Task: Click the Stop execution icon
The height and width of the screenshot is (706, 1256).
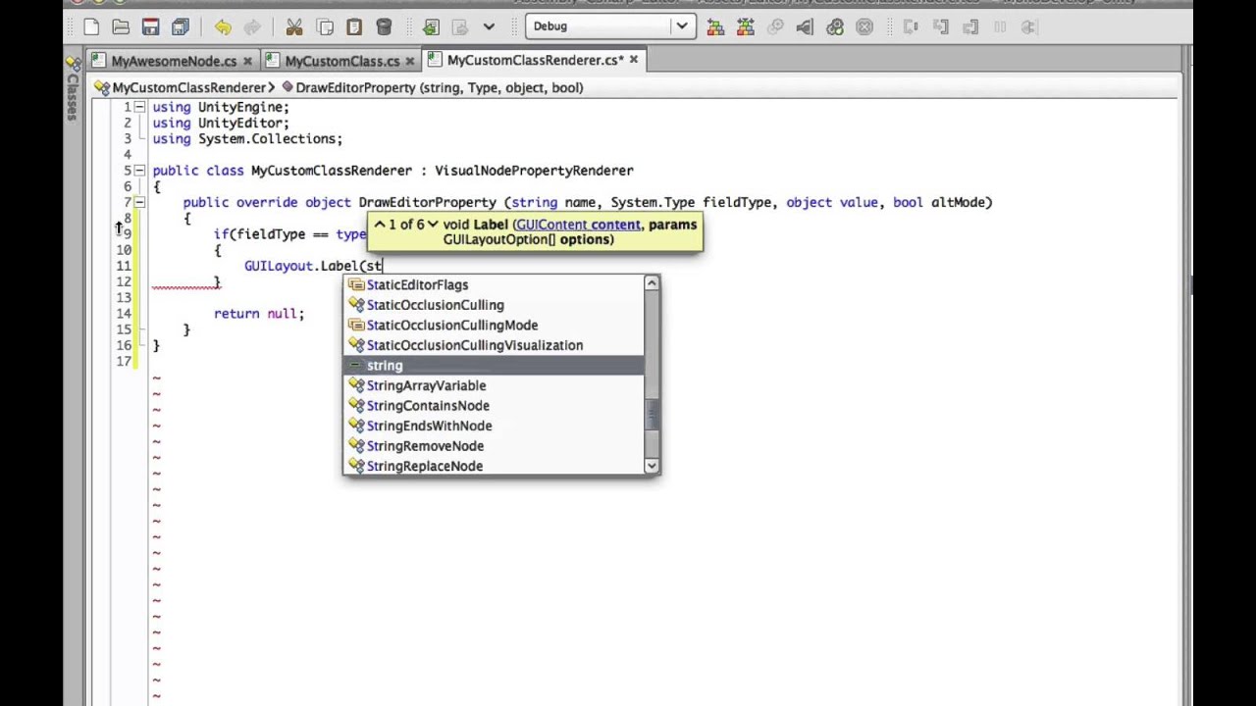Action: (864, 26)
